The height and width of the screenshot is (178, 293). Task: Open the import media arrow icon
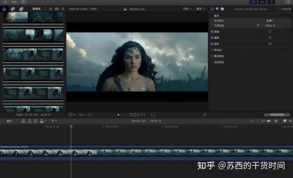coord(5,2)
